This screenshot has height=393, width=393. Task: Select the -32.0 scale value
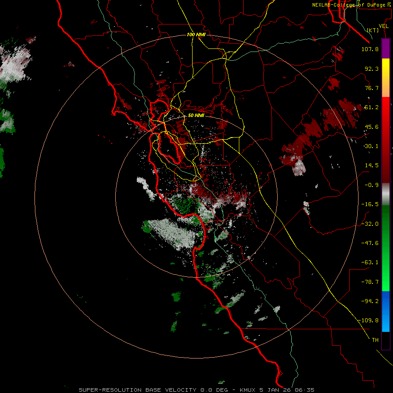pos(370,224)
